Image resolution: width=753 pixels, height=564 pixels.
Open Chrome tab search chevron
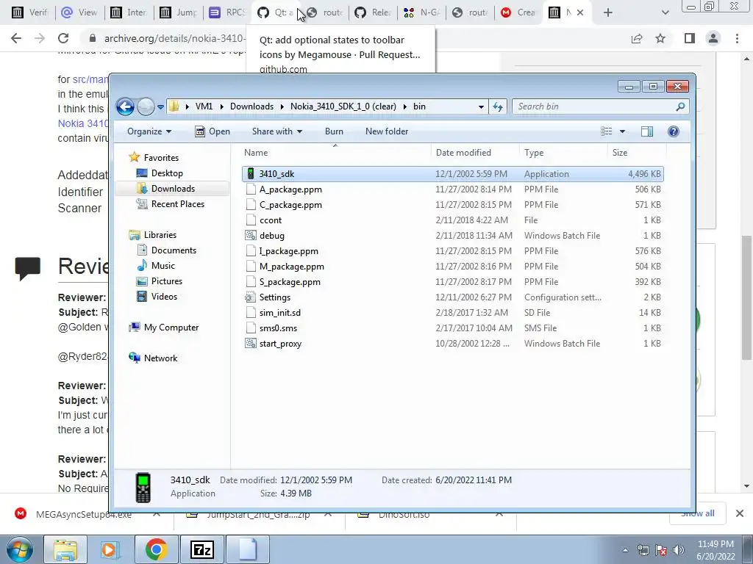(665, 12)
